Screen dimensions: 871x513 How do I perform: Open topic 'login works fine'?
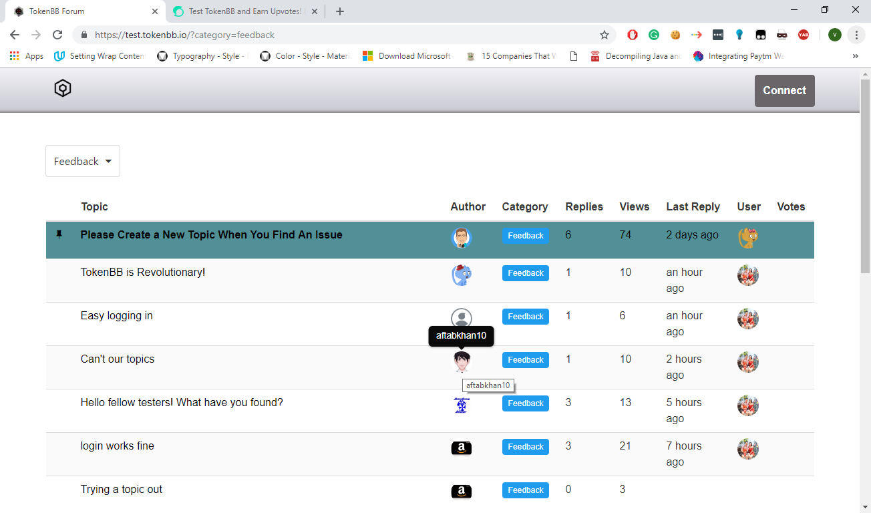pos(118,446)
